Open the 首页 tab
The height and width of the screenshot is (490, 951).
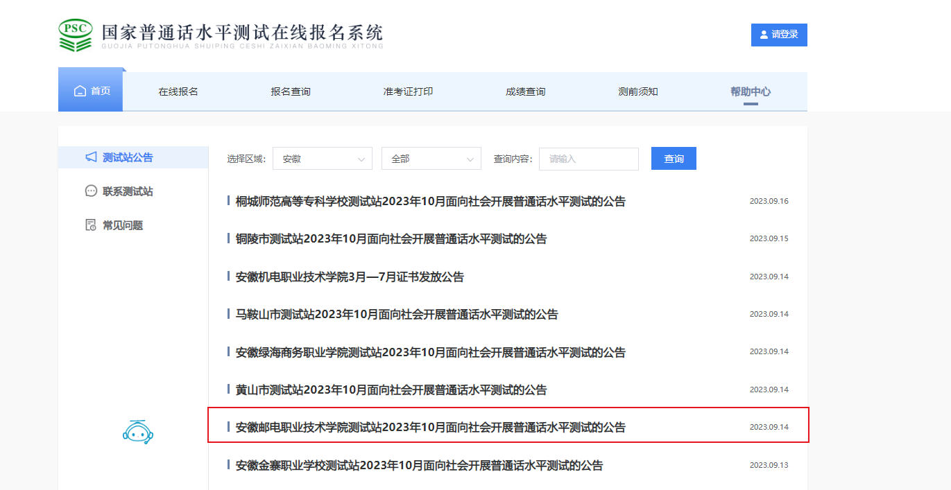(x=91, y=90)
